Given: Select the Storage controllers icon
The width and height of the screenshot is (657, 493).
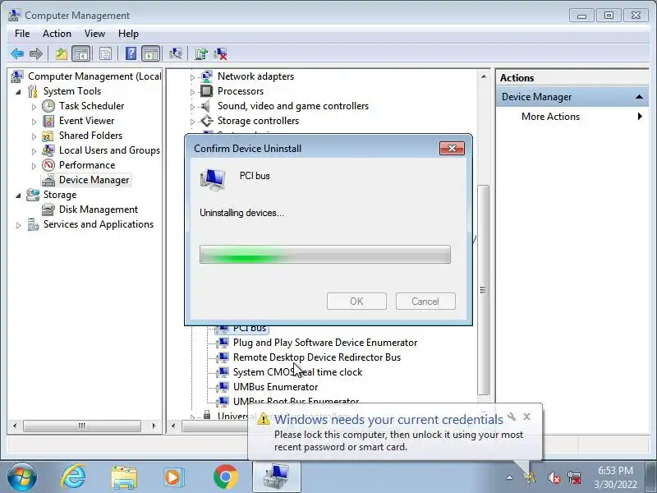Looking at the screenshot, I should [207, 121].
